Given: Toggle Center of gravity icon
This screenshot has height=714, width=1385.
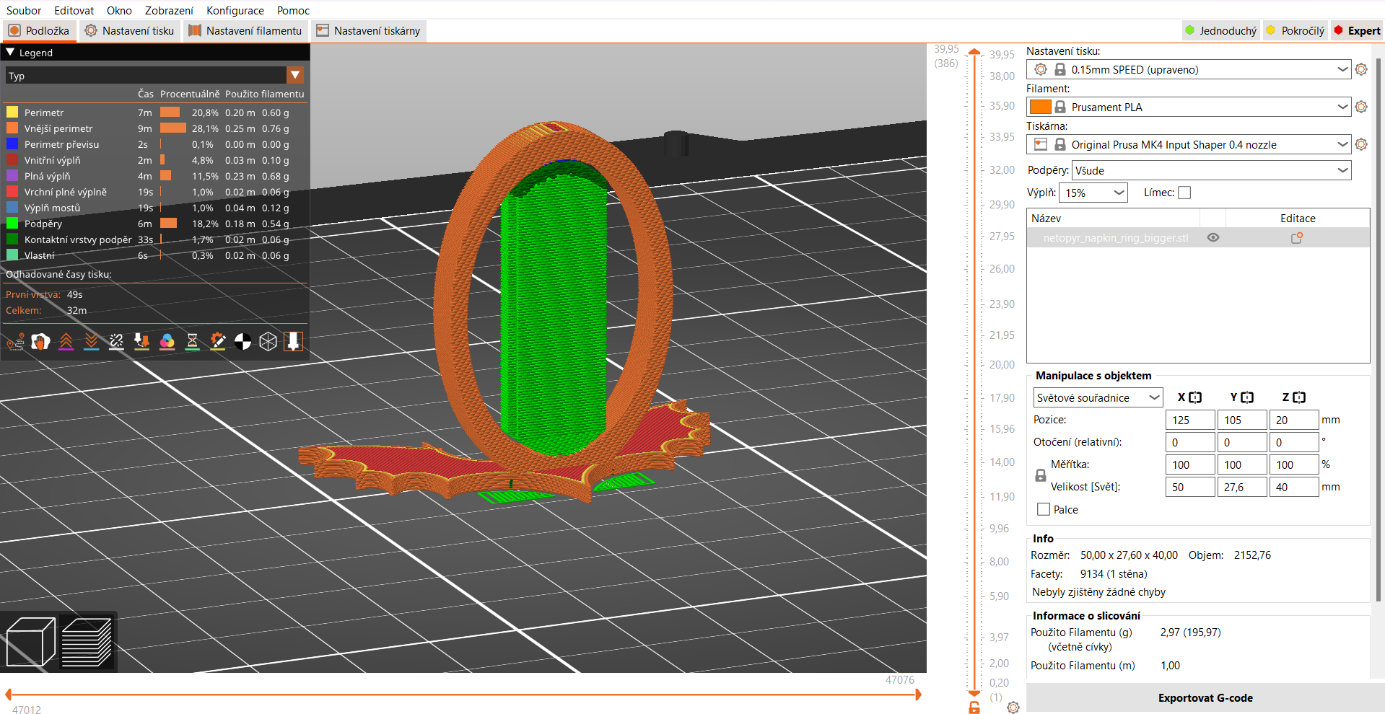Looking at the screenshot, I should coord(243,341).
